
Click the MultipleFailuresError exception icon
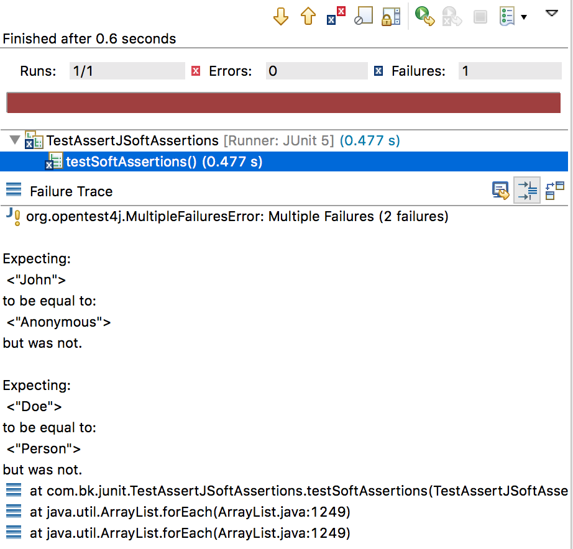coord(12,217)
